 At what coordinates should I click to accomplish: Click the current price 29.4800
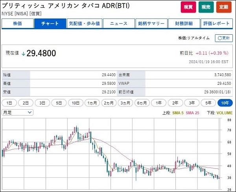(x=41, y=53)
